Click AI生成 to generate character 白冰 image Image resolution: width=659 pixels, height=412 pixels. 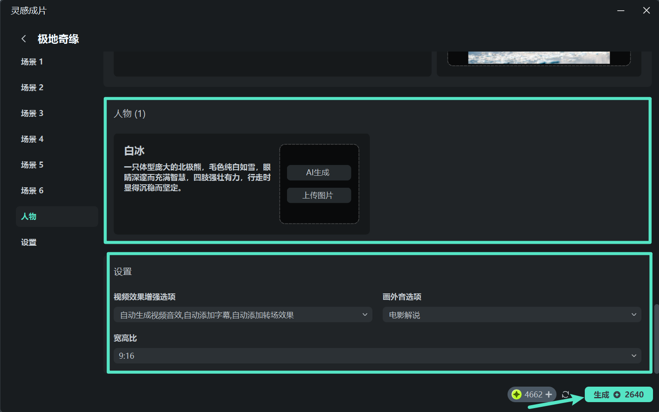[319, 172]
